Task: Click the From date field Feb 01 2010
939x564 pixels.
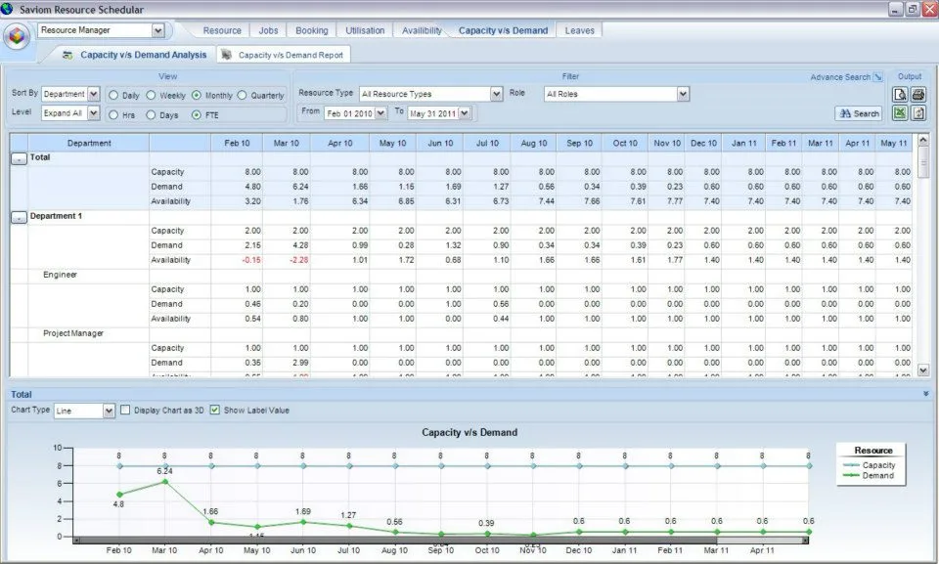Action: tap(350, 113)
